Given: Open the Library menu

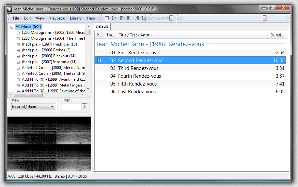Looking at the screenshot, I should (76, 18).
